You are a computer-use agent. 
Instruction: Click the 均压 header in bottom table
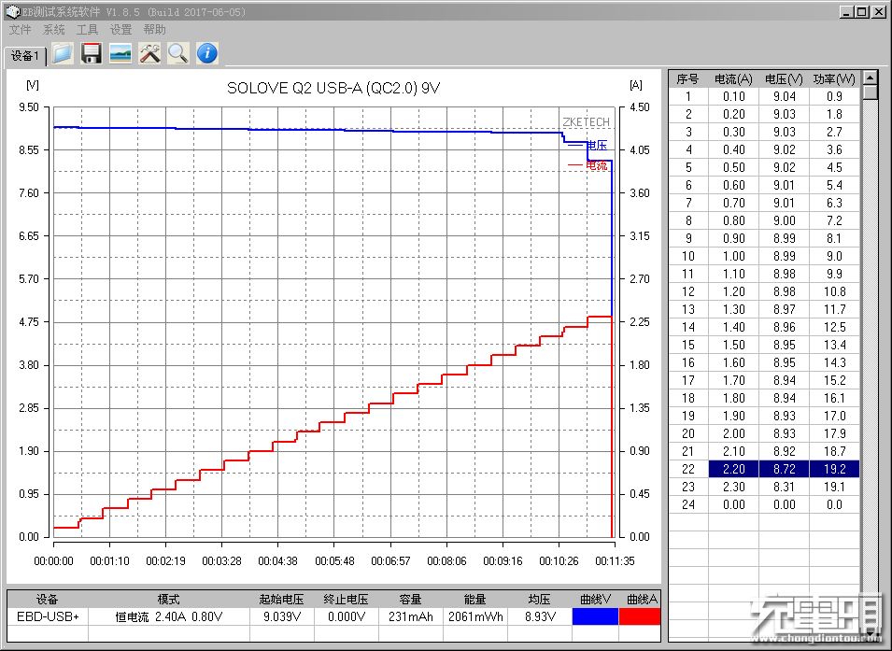pos(539,600)
